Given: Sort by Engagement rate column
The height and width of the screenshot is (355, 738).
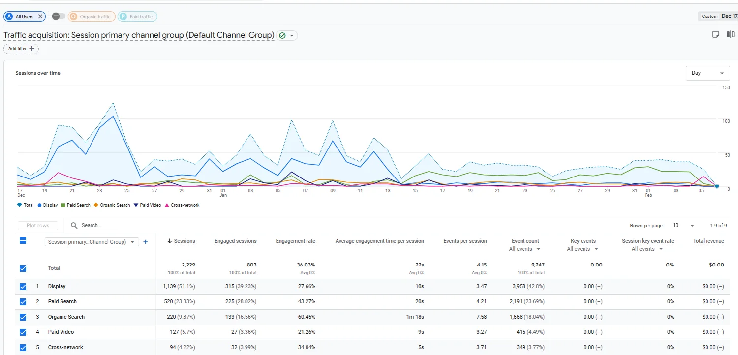Looking at the screenshot, I should 295,241.
